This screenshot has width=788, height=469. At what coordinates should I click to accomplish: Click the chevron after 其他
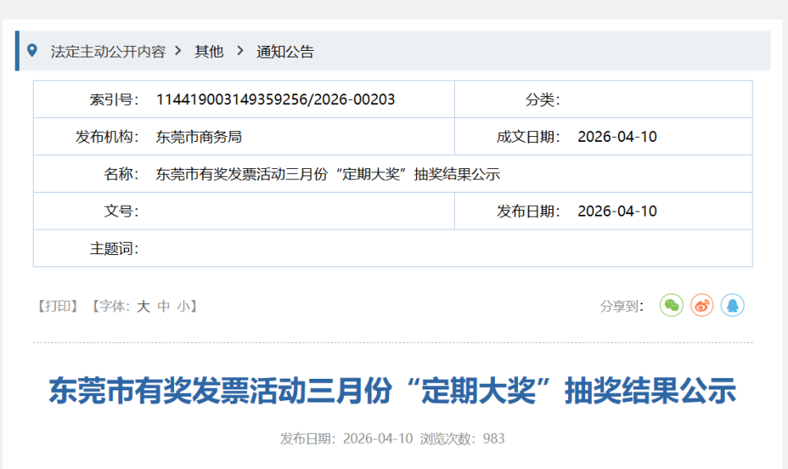[241, 51]
